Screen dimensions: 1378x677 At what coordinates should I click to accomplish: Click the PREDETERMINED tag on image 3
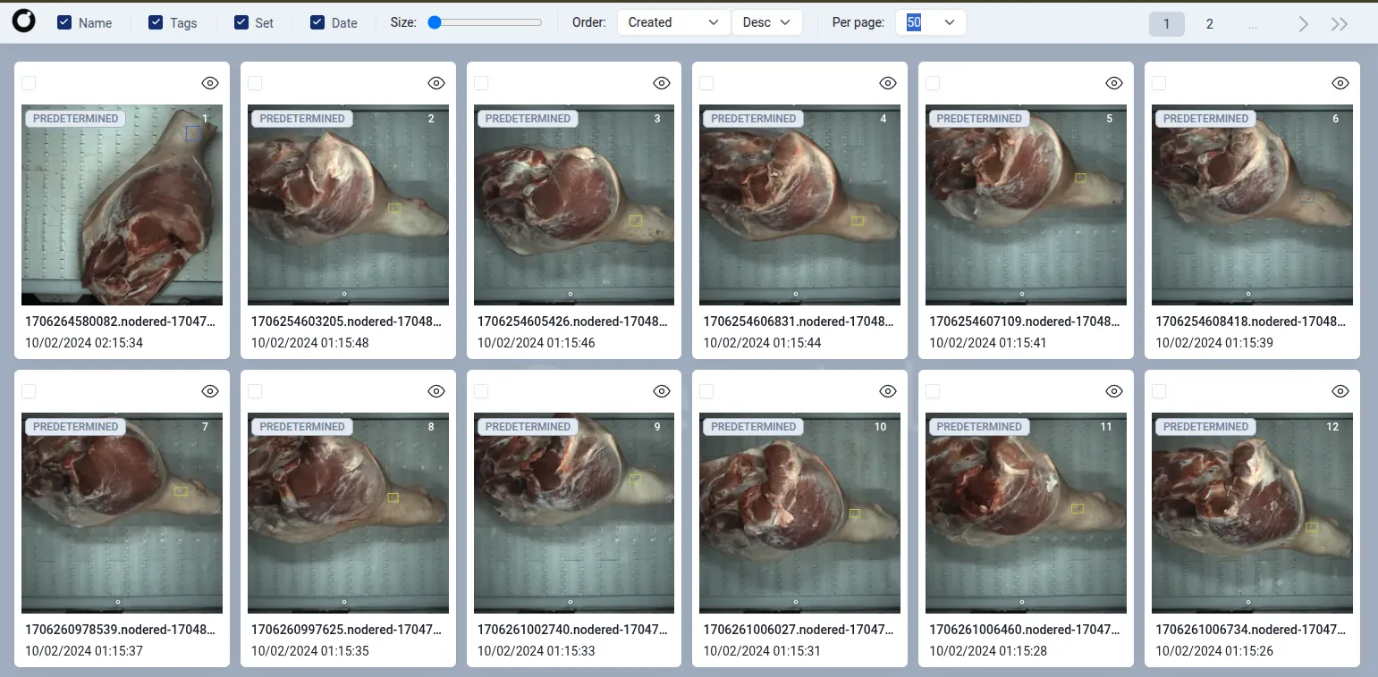(x=527, y=119)
